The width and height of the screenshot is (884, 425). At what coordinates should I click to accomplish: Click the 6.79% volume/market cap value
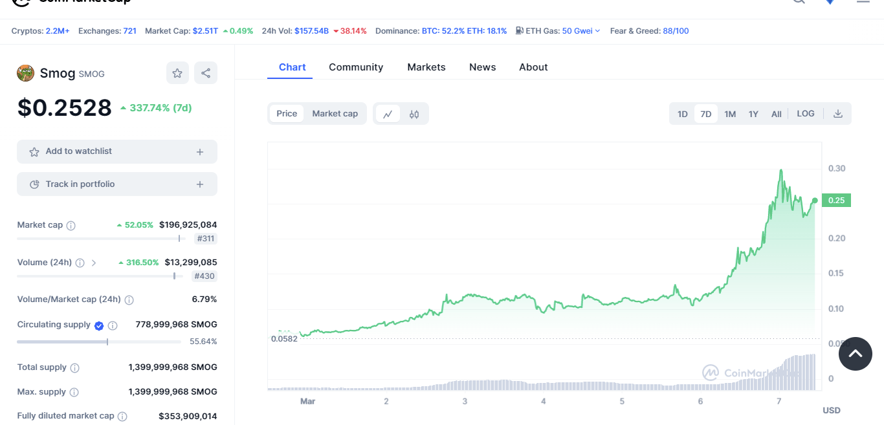pos(204,300)
